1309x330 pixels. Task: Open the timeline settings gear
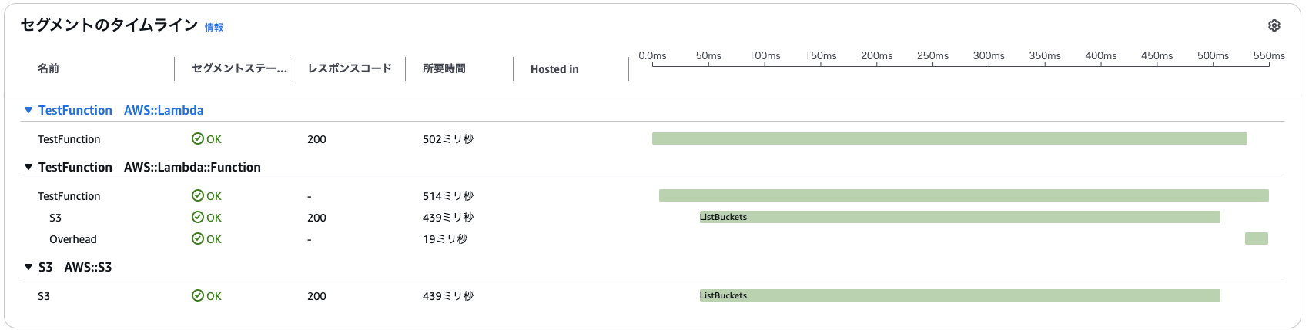point(1274,25)
